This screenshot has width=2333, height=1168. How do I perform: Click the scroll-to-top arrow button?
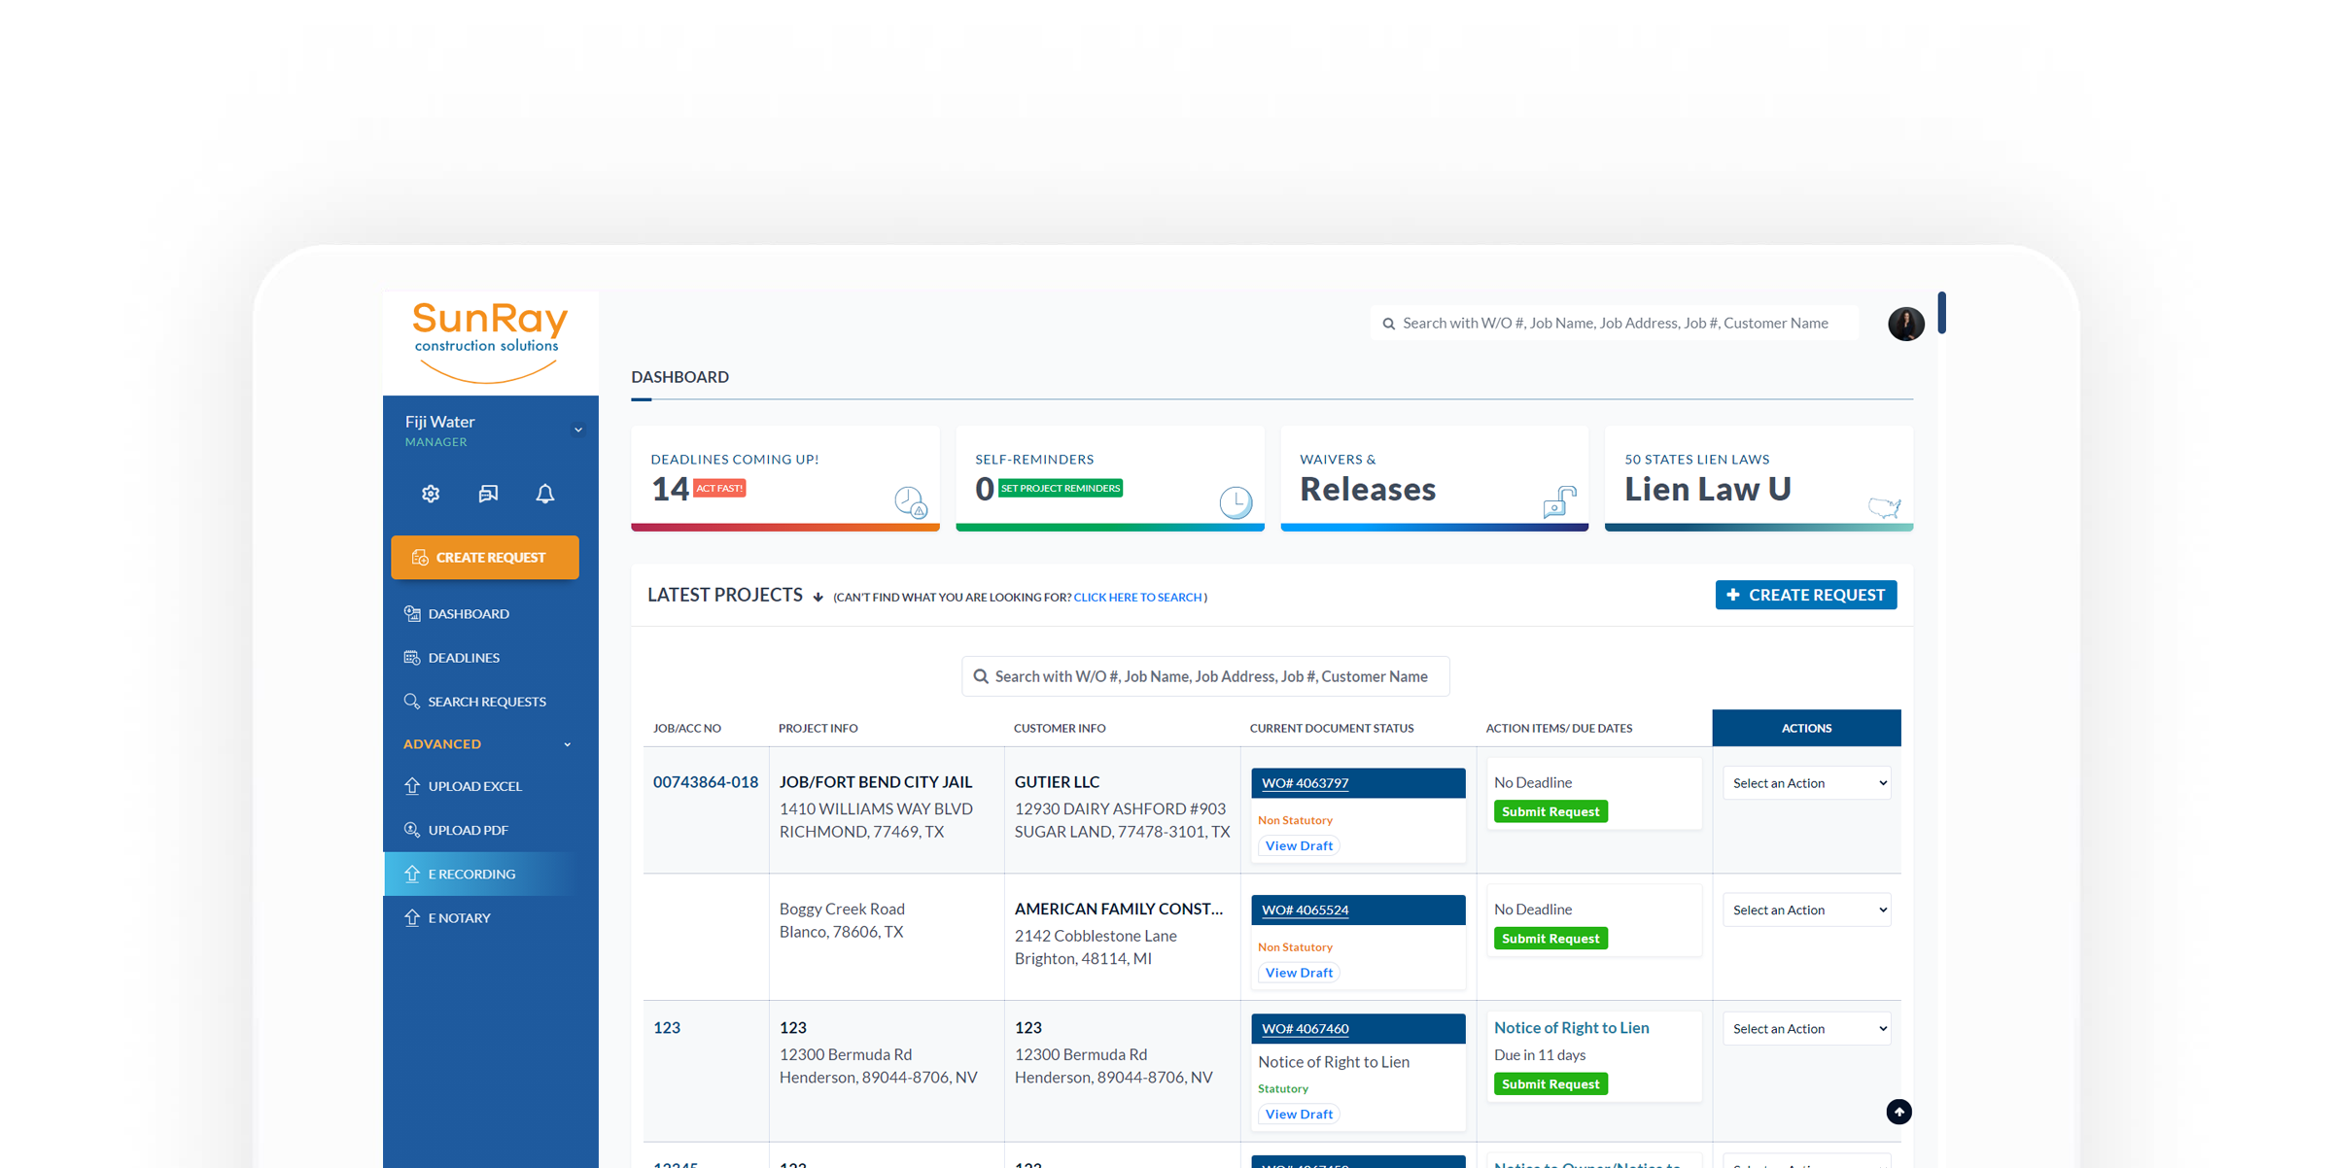click(x=1898, y=1112)
